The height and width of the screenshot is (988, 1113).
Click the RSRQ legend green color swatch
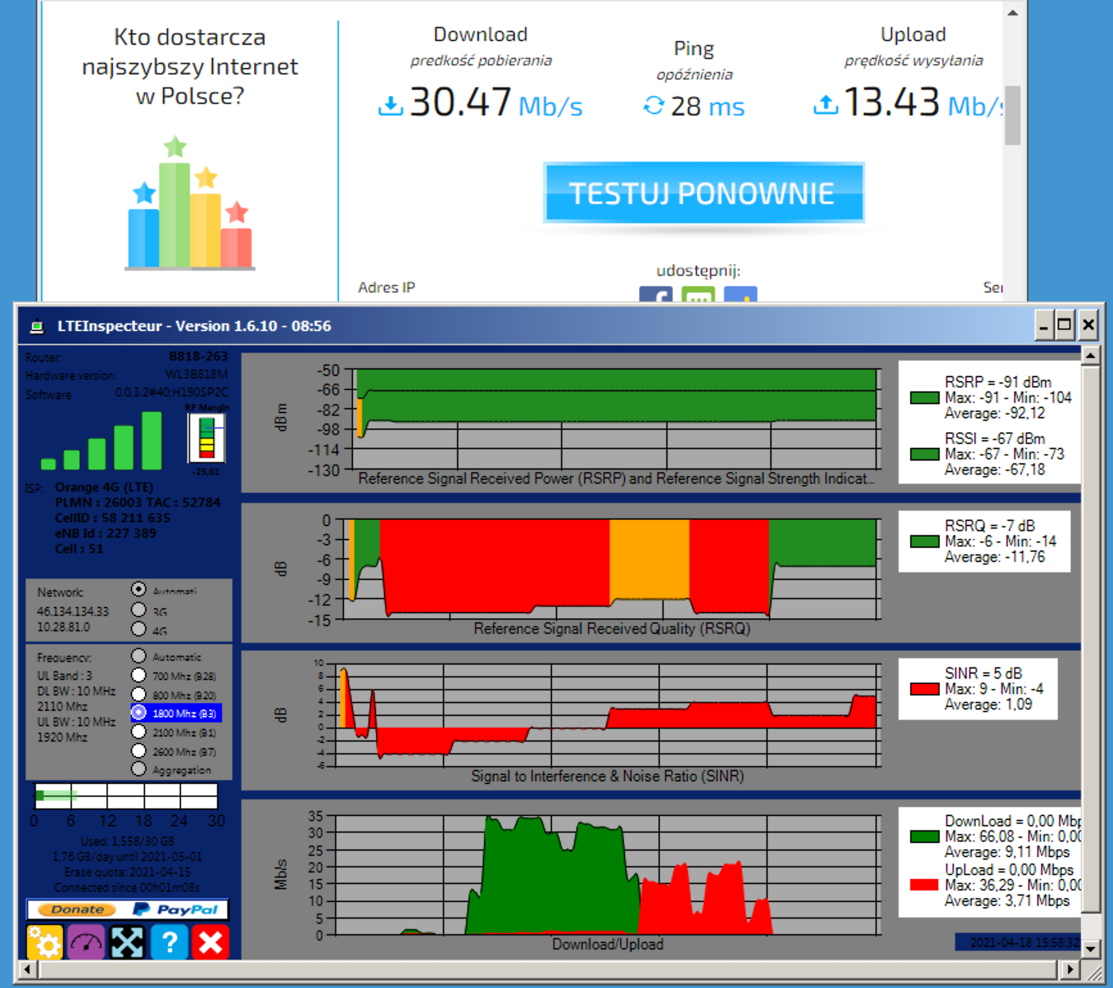pos(924,541)
